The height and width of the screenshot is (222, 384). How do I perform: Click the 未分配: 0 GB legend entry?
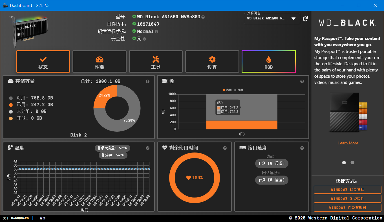click(28, 111)
